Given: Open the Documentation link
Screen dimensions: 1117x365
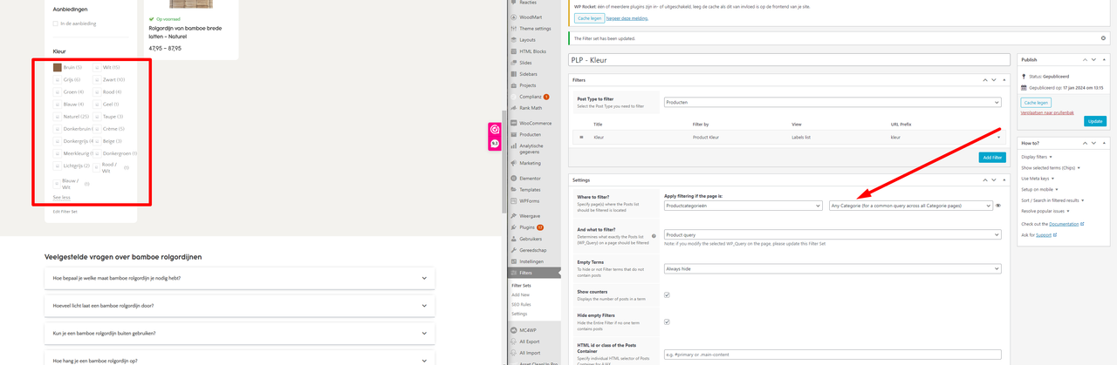Looking at the screenshot, I should (1064, 224).
